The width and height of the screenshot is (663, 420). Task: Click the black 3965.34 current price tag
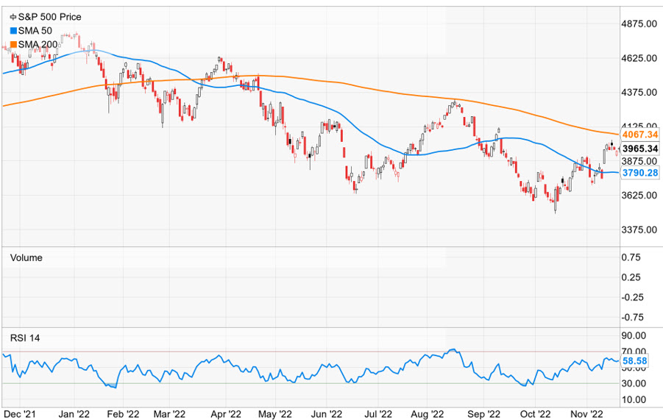pyautogui.click(x=640, y=149)
